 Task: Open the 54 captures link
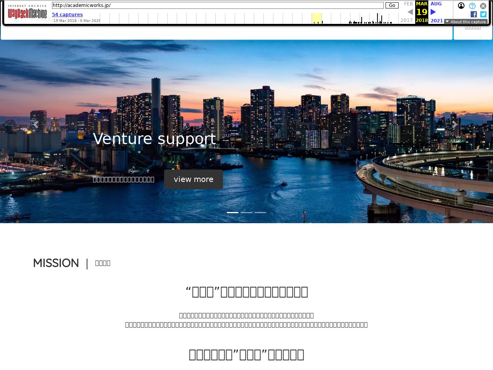pos(67,15)
